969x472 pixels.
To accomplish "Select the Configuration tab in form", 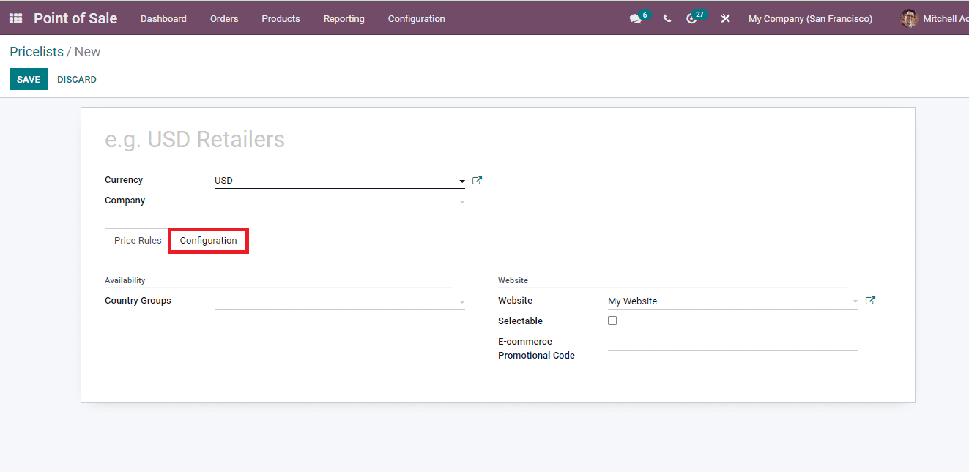I will (209, 241).
